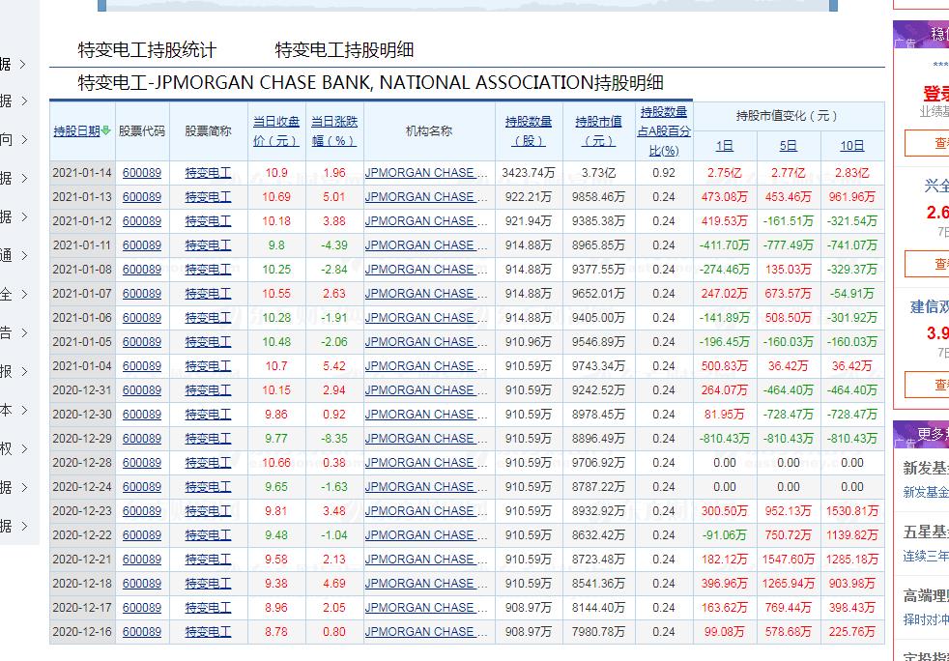Sort by 持股日期 column header

pos(77,130)
